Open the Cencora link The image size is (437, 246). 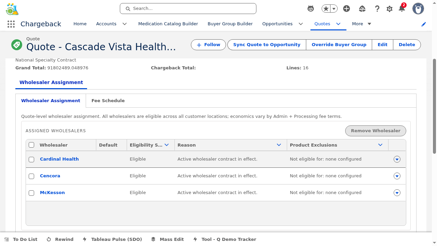(x=50, y=176)
